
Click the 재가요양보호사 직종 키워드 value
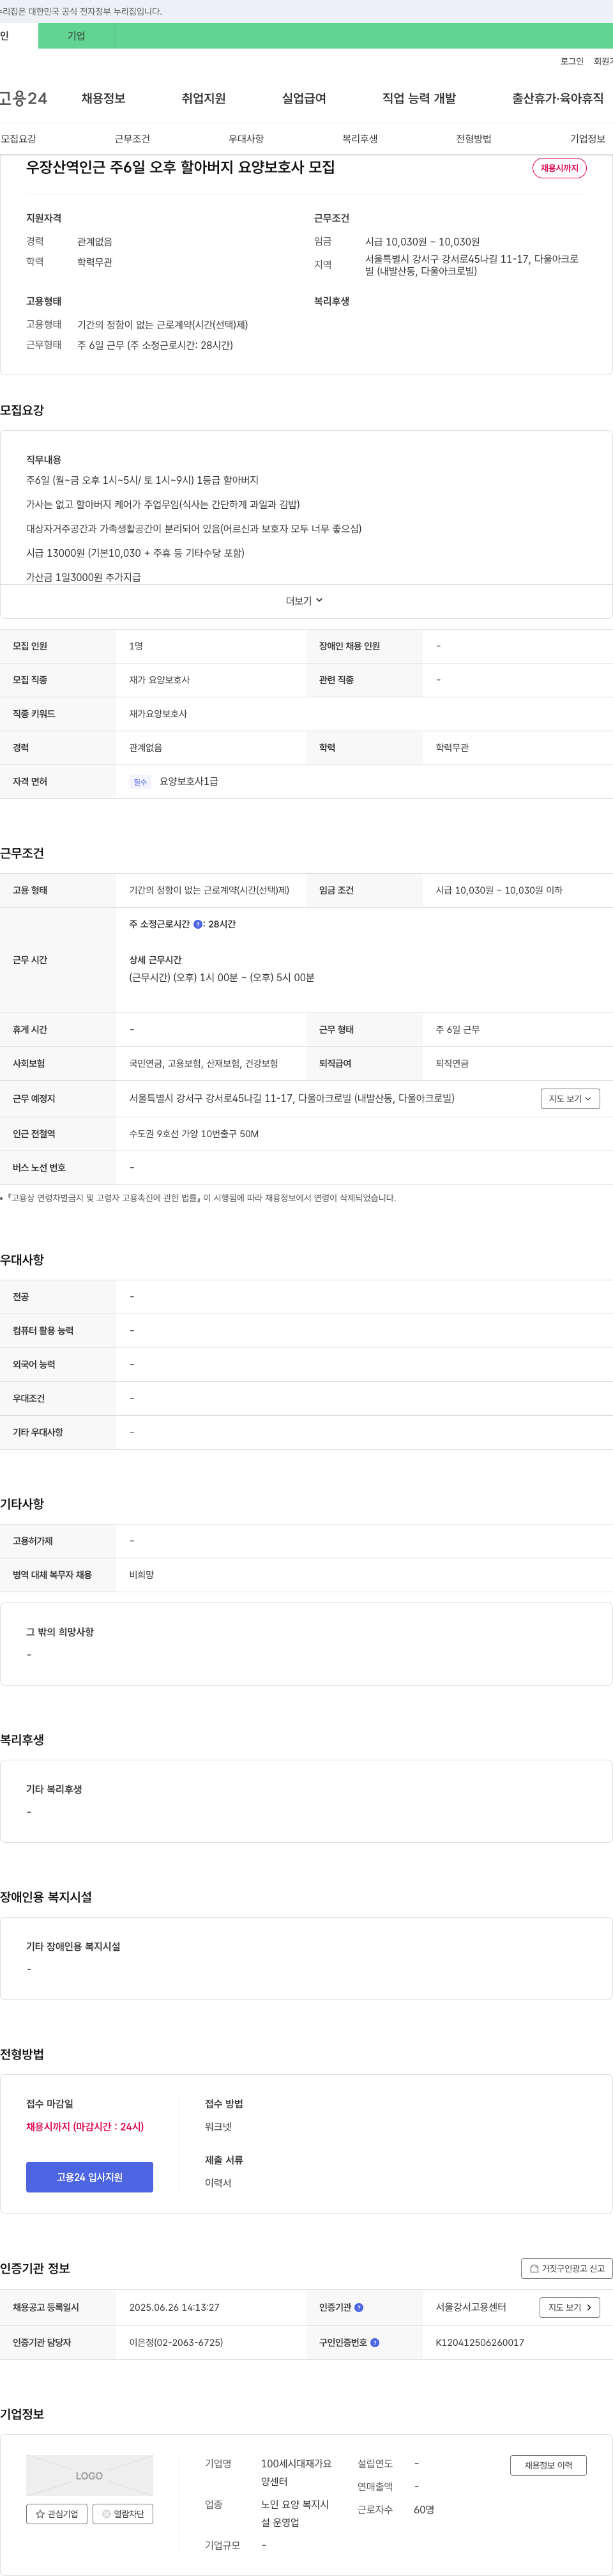[158, 714]
